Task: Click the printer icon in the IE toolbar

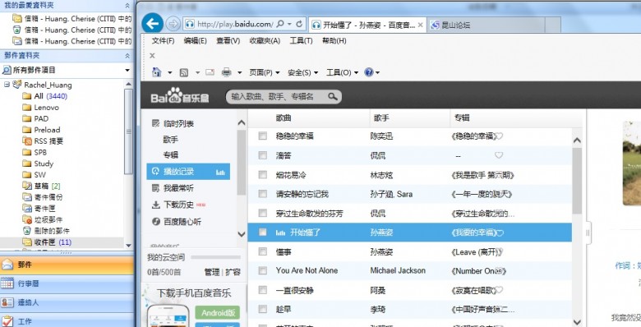Action: coord(226,73)
